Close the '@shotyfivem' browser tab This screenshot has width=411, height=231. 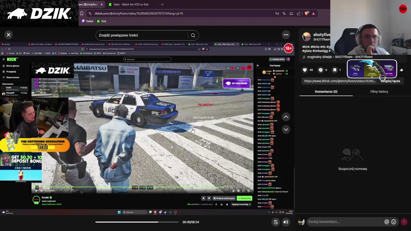click(x=101, y=4)
